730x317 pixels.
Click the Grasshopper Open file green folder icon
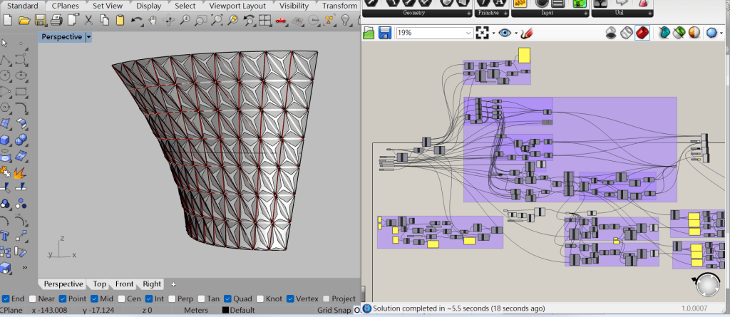tap(369, 33)
